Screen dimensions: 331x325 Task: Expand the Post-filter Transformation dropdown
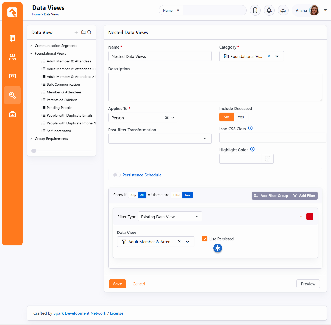tap(160, 139)
